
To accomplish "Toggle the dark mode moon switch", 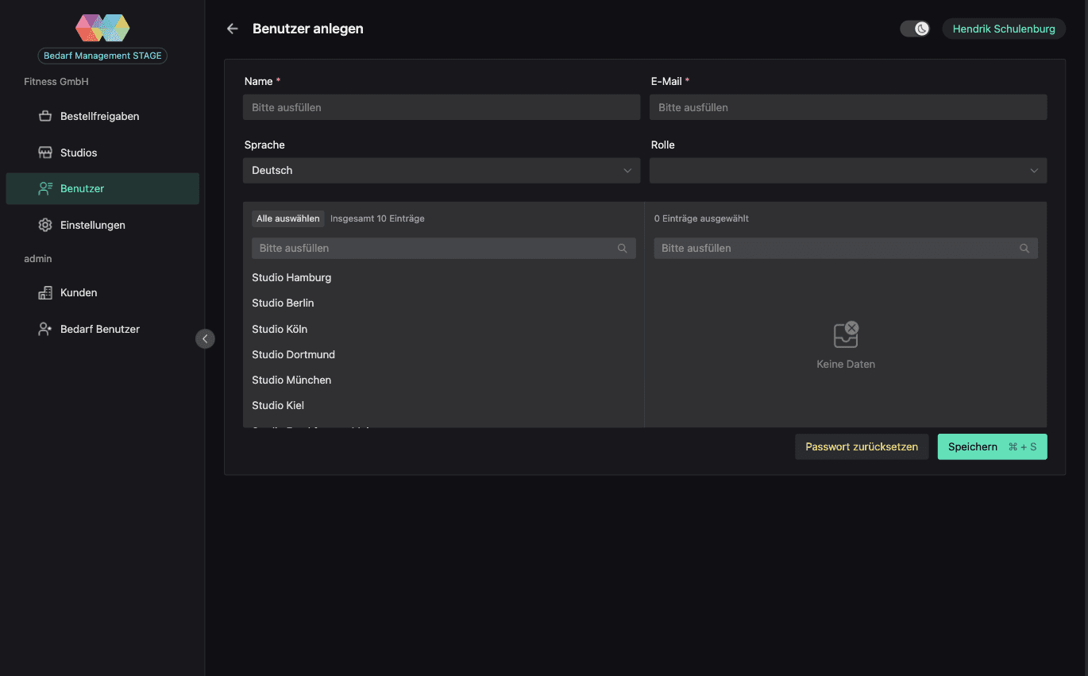I will (915, 29).
